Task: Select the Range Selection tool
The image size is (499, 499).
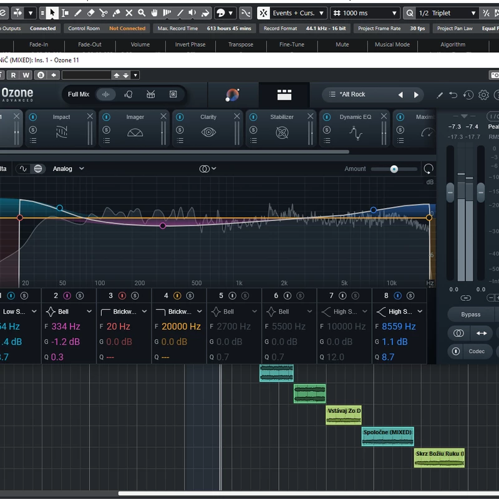Action: pos(65,13)
